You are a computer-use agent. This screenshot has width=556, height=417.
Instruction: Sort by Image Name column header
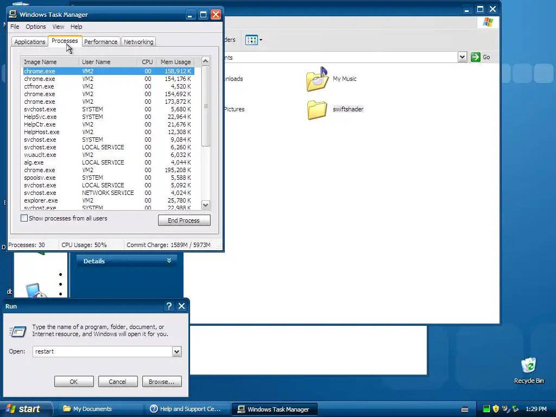pyautogui.click(x=50, y=62)
